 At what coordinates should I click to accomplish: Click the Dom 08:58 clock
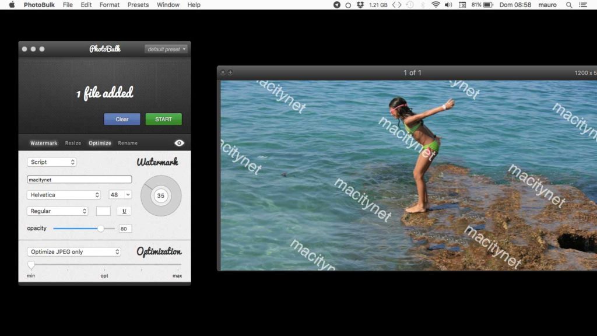tap(515, 5)
